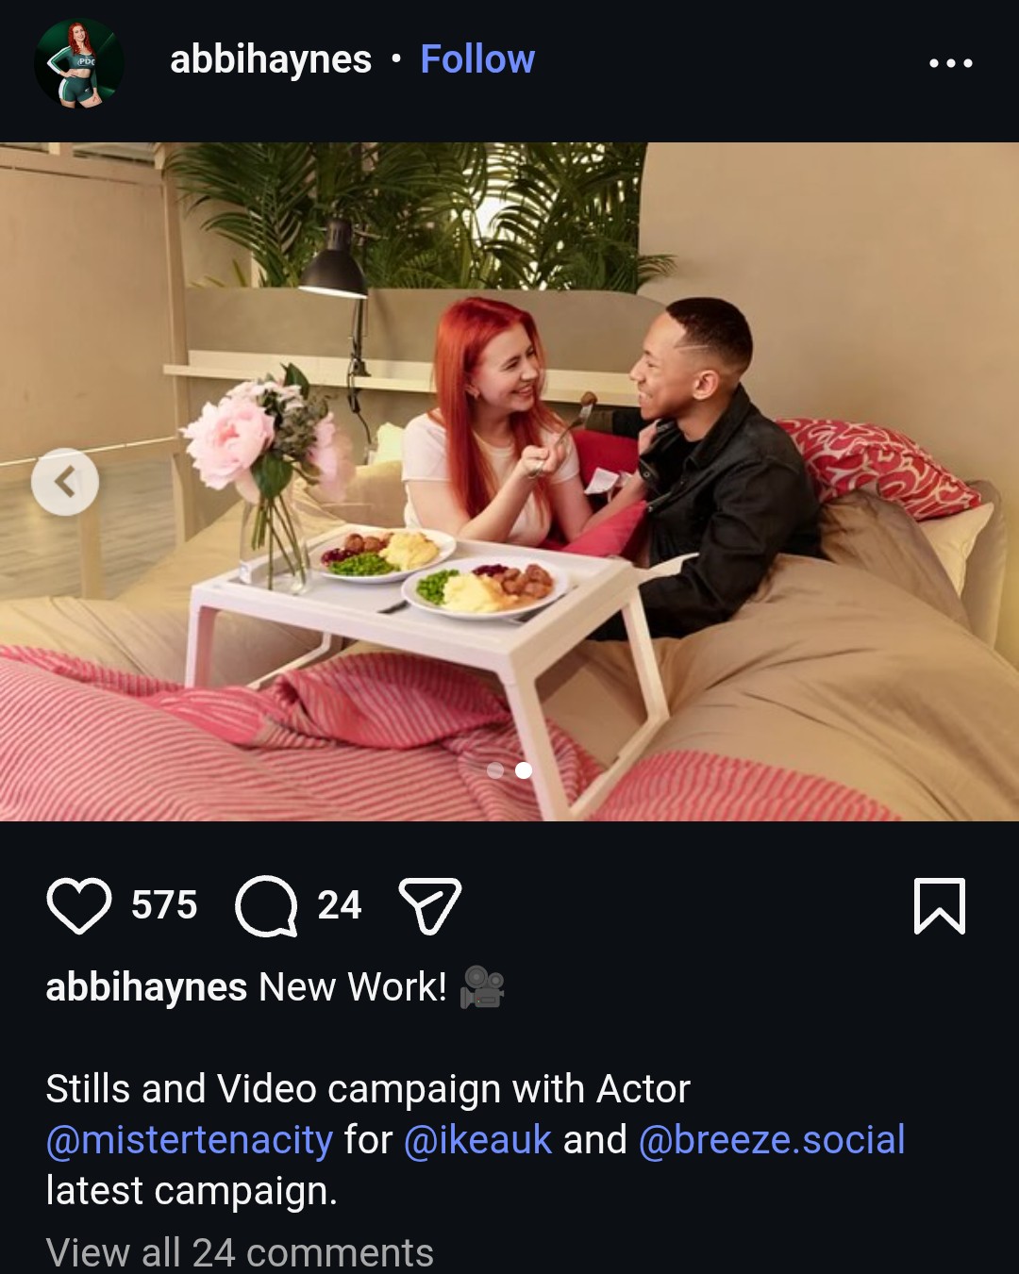Tap the 24 comments count
Screen dimensions: 1019x1274
coord(340,905)
